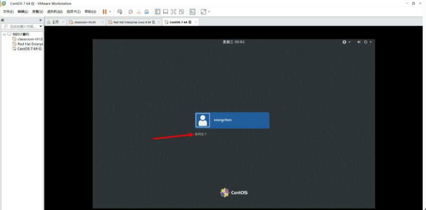Enter full screen mode icon
426x210 pixels.
pyautogui.click(x=173, y=12)
